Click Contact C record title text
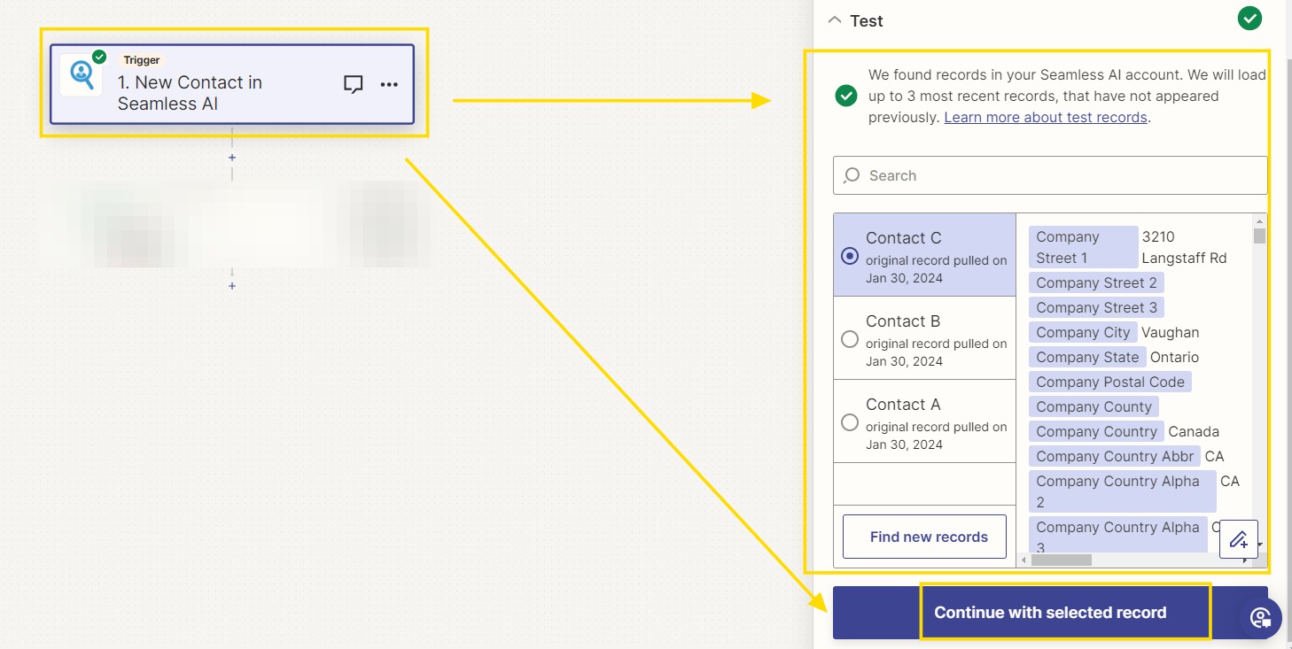 (903, 237)
